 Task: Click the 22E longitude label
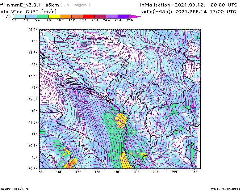[x=175, y=172]
